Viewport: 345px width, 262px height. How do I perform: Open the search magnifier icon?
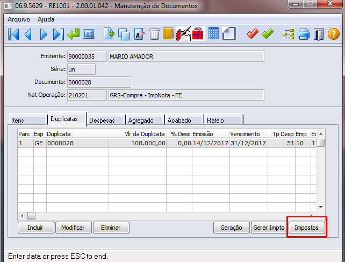click(x=89, y=34)
